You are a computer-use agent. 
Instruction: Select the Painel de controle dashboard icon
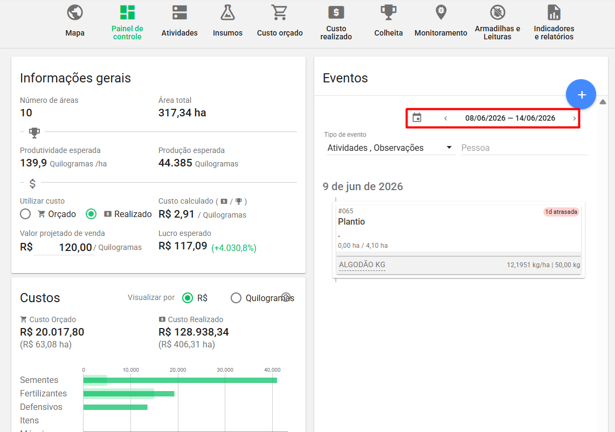(127, 12)
